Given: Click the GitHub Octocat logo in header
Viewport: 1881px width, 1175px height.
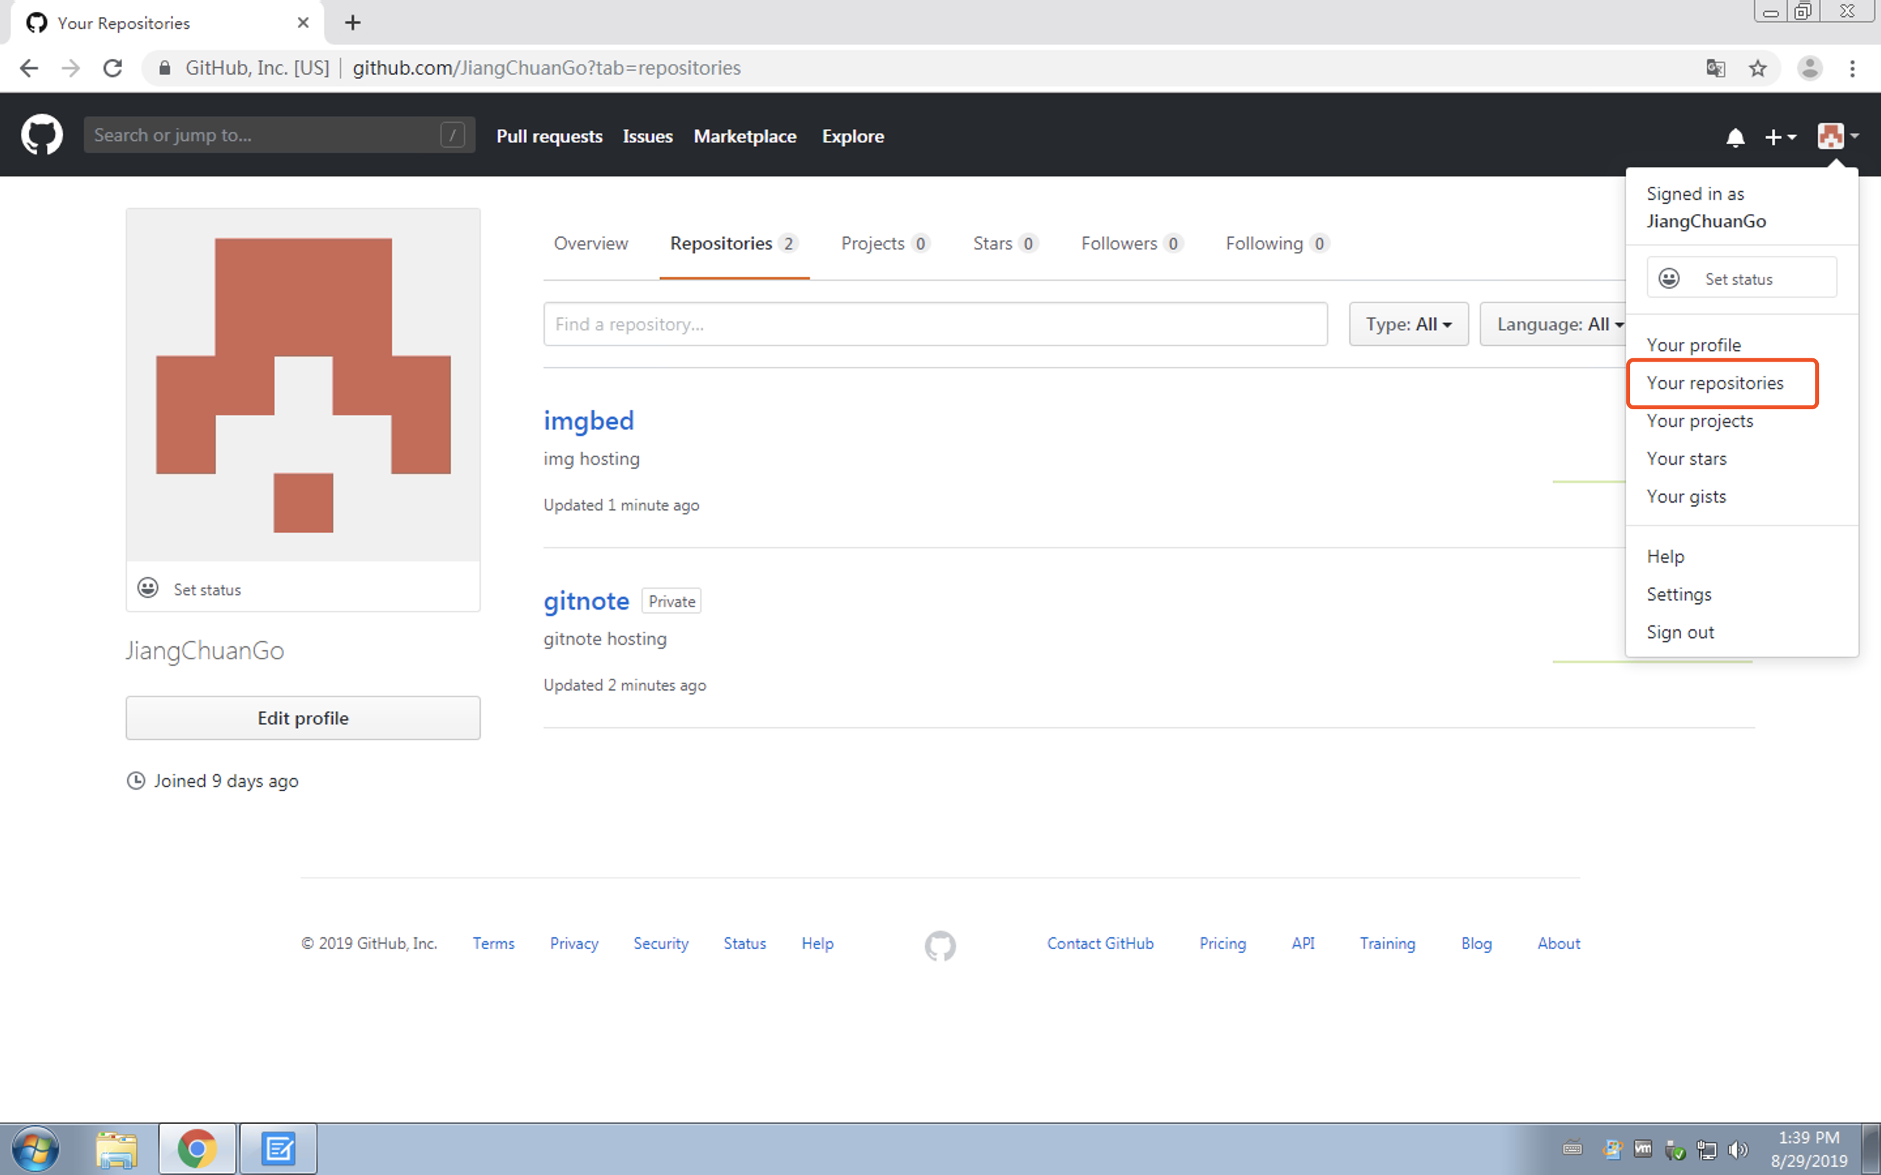Looking at the screenshot, I should pyautogui.click(x=41, y=135).
